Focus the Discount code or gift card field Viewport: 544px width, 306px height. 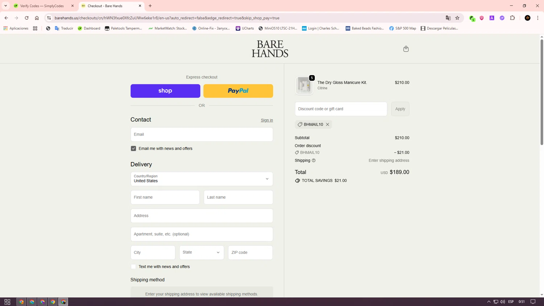341,109
